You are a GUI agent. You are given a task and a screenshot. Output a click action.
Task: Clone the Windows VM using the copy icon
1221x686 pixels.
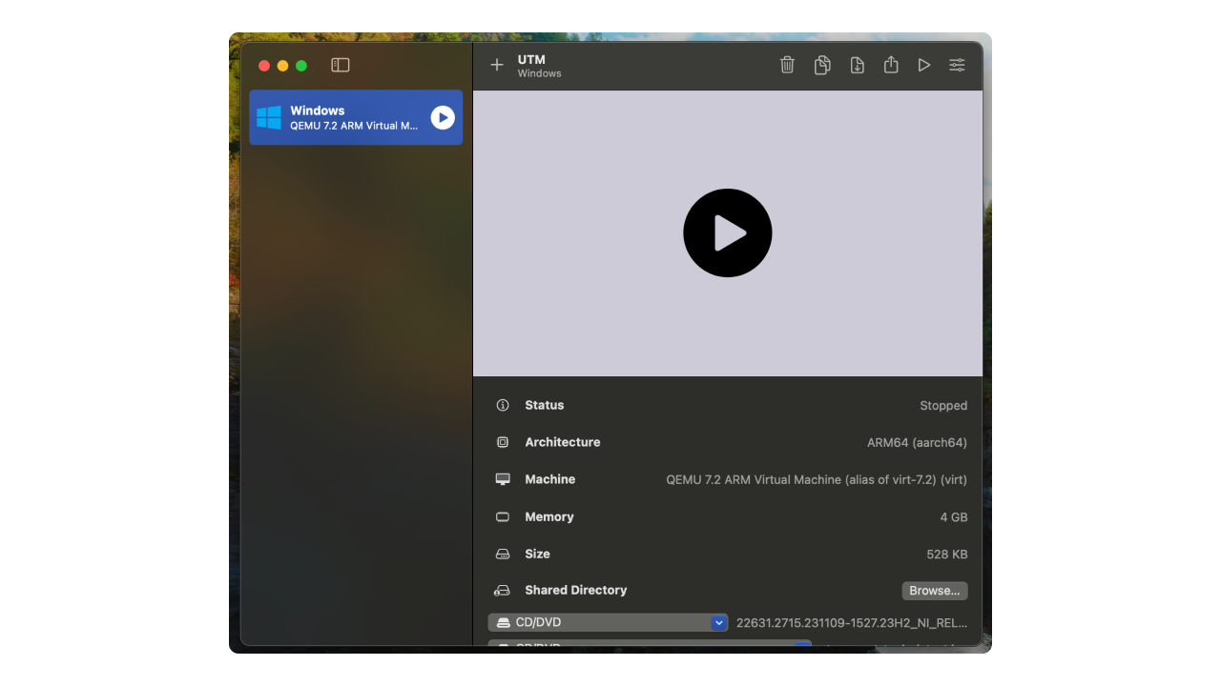tap(822, 65)
